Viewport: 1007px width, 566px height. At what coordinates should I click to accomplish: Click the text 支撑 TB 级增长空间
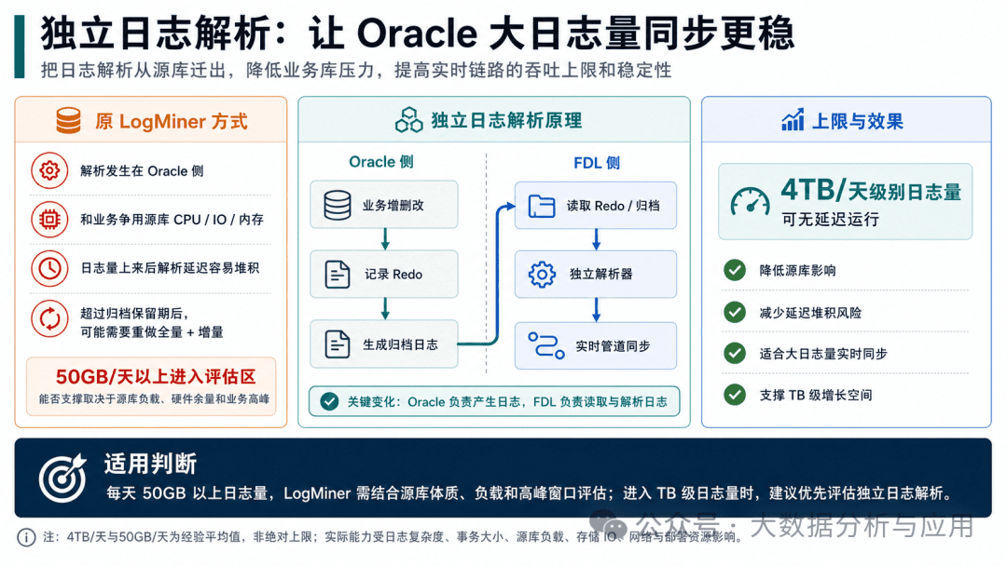pos(816,395)
